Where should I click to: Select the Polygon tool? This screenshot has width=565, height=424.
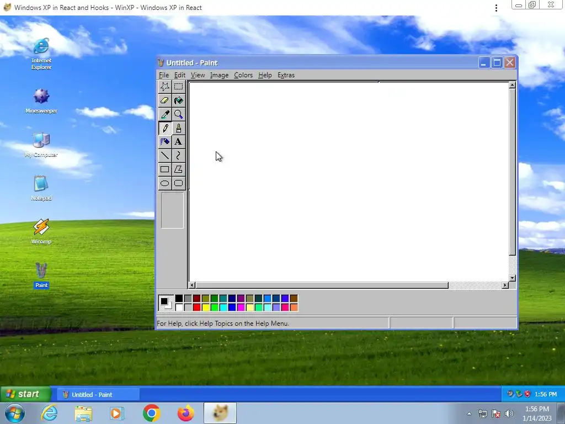tap(178, 169)
